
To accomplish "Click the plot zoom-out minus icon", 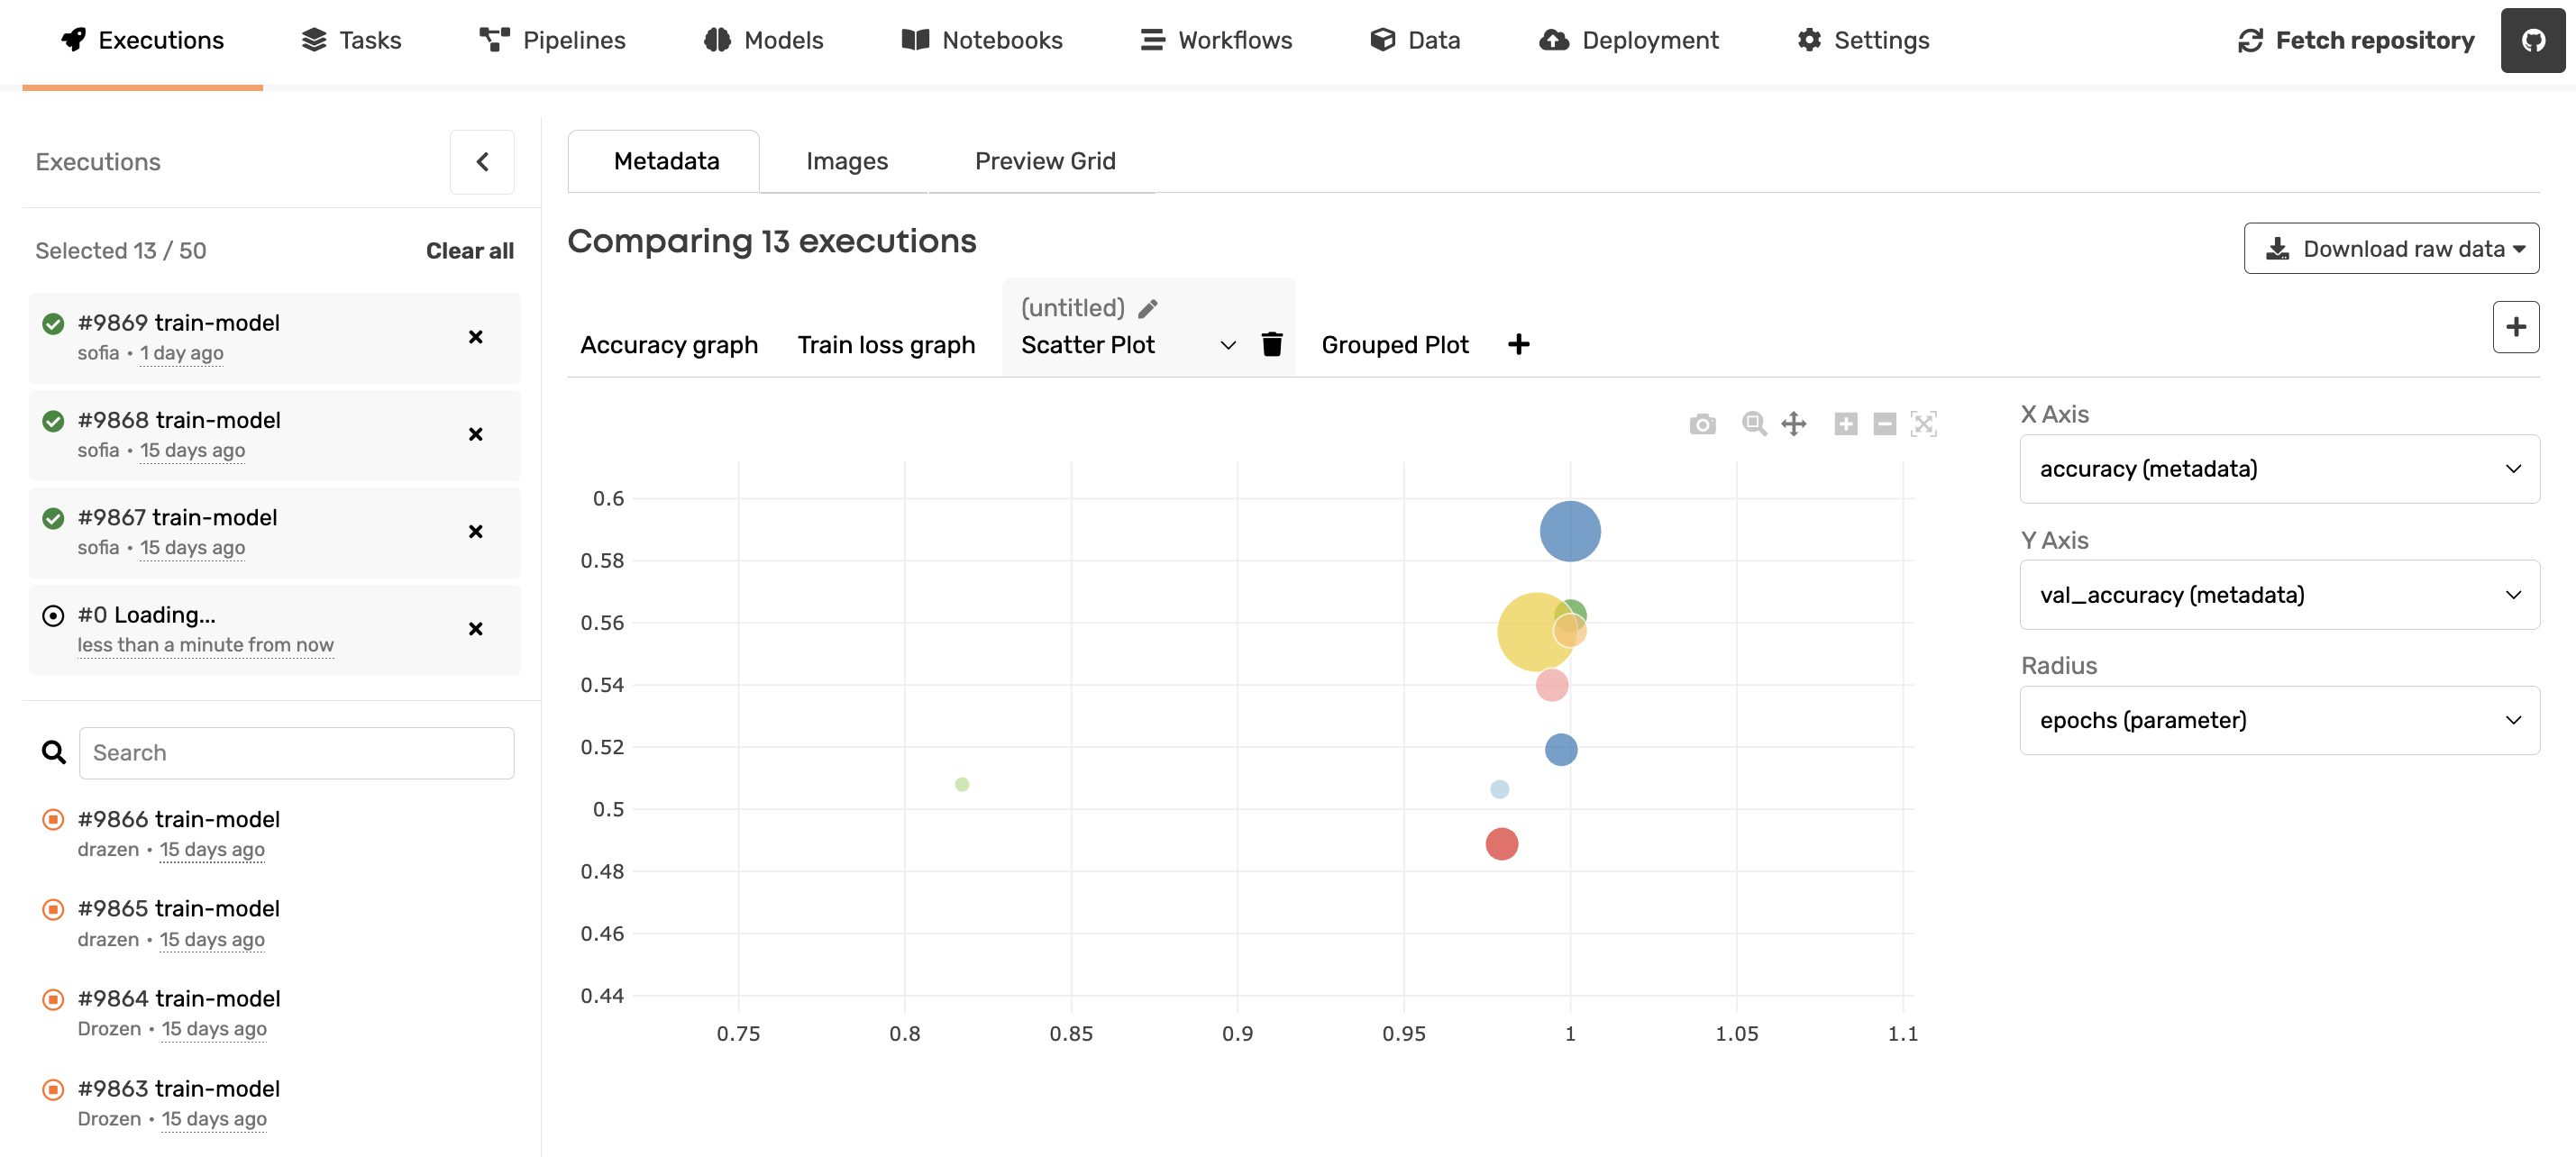I will 1884,424.
